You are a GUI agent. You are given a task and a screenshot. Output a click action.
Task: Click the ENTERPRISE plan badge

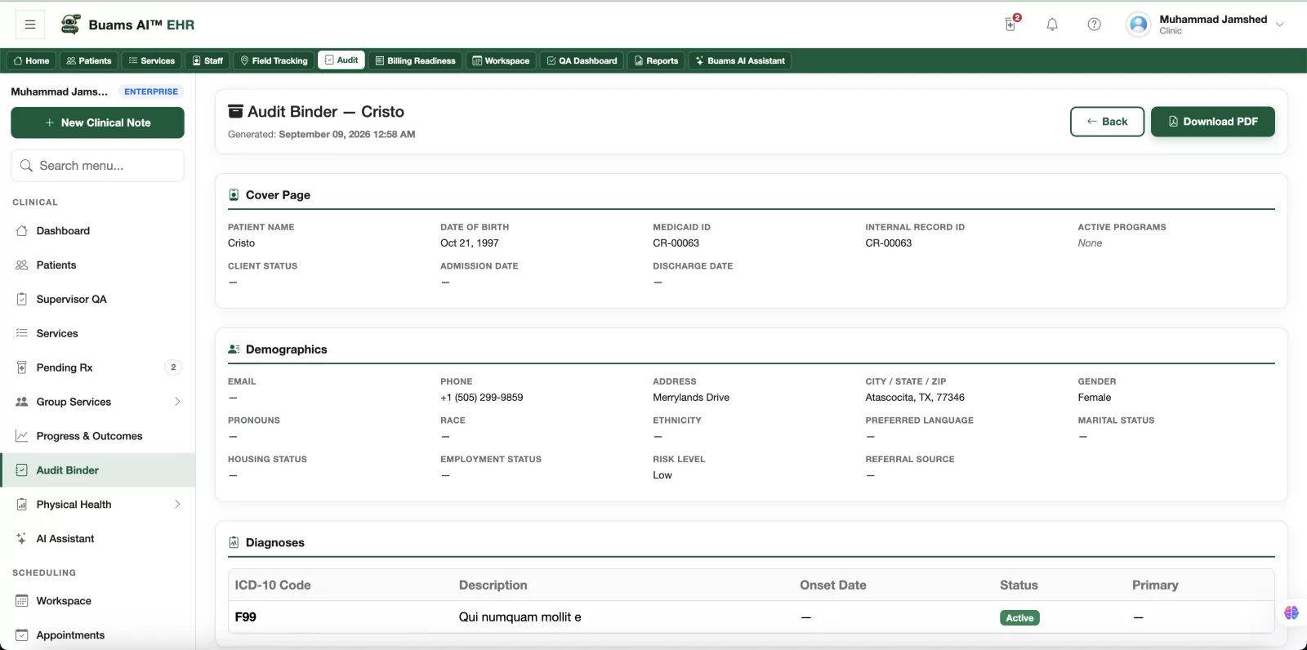click(x=151, y=91)
